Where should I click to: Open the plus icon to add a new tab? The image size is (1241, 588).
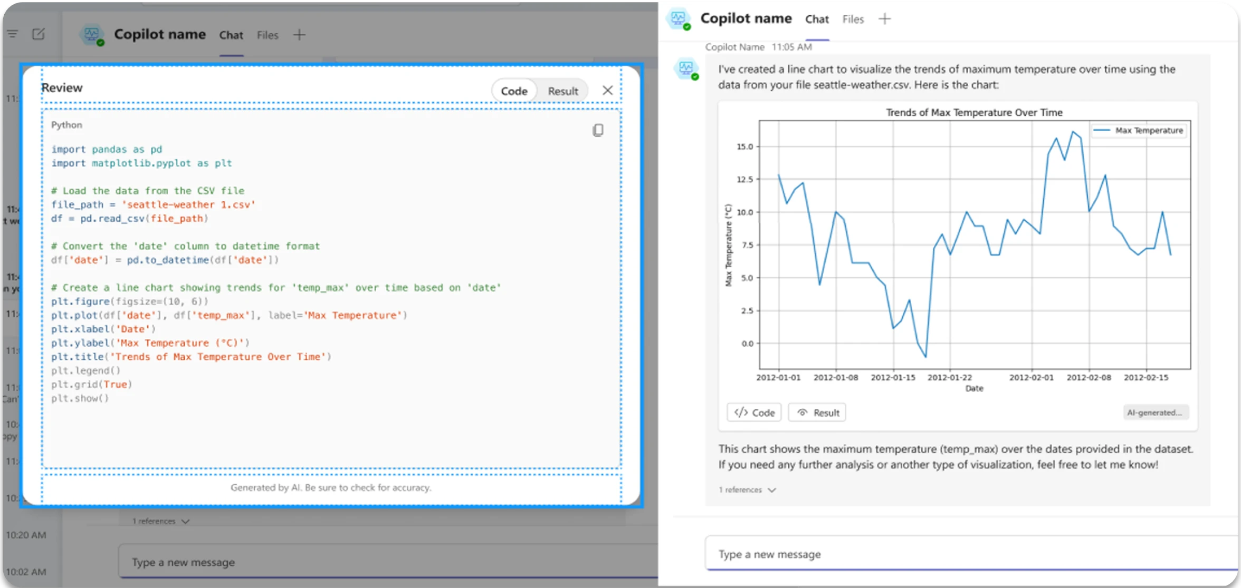click(x=885, y=18)
